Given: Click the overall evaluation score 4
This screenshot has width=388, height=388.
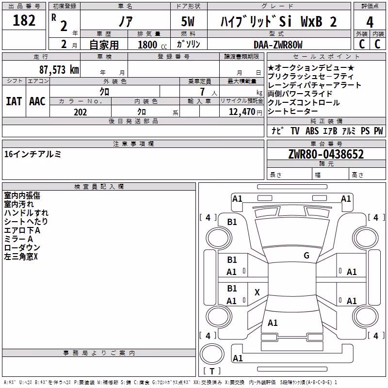Looking at the screenshot, I should pos(370,22).
